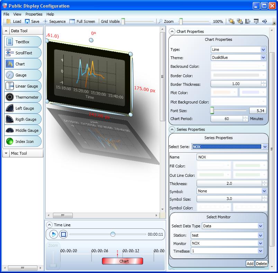Select the Thermometer tool
Viewport: 278px width, 273px height.
point(23,97)
